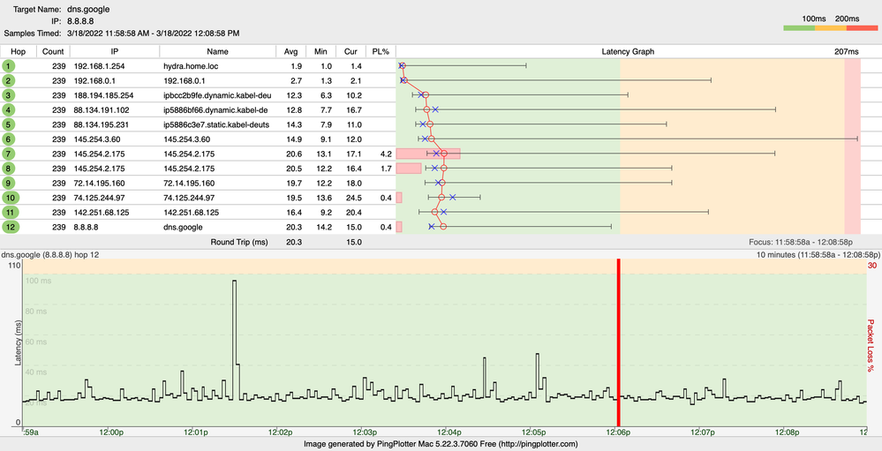This screenshot has width=882, height=451.
Task: Select the hydra.home.loc name cell
Action: pyautogui.click(x=191, y=66)
